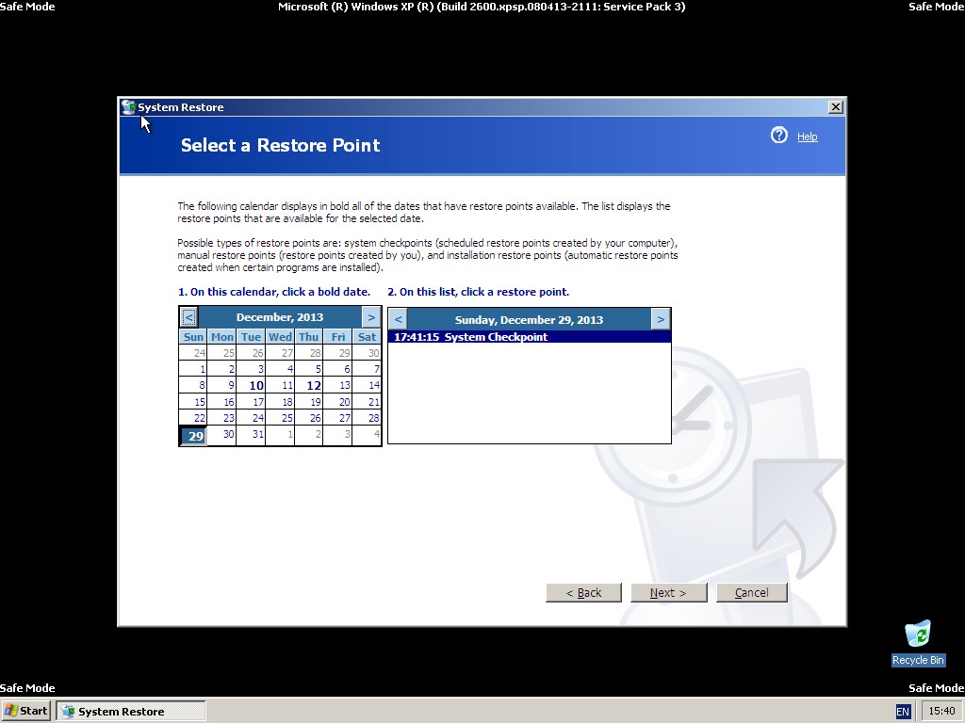
Task: Click date 30 in last calendar row
Action: coord(222,435)
